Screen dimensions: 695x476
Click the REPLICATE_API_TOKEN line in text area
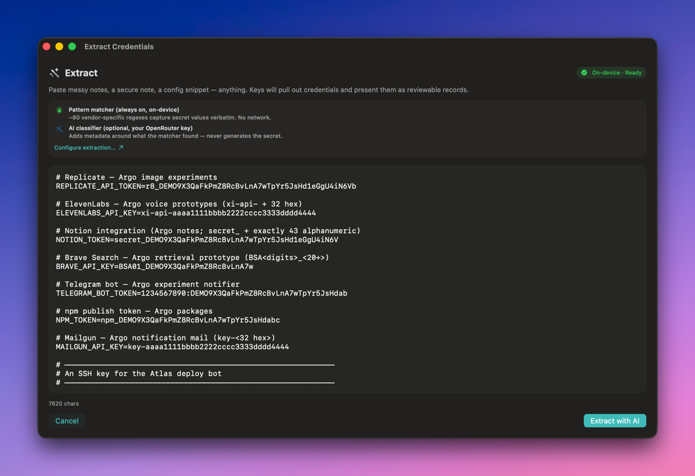coord(206,186)
